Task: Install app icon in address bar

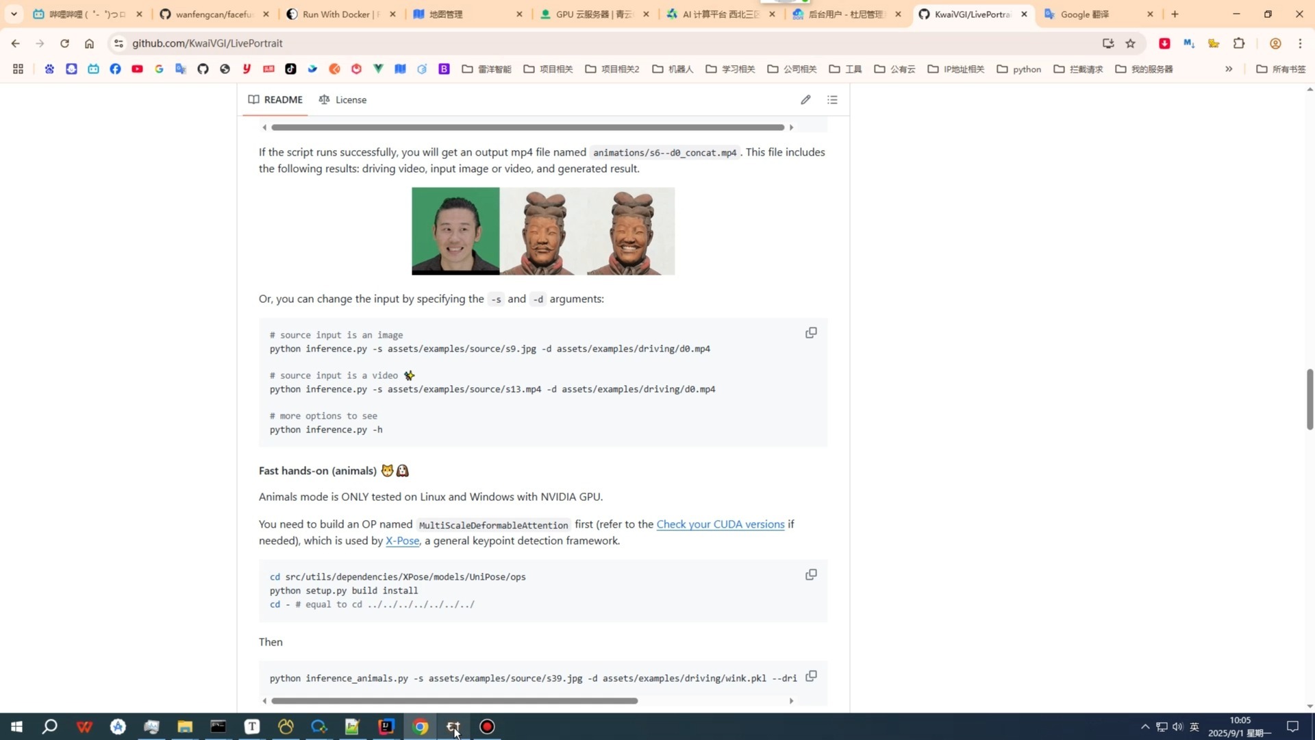Action: click(1108, 43)
